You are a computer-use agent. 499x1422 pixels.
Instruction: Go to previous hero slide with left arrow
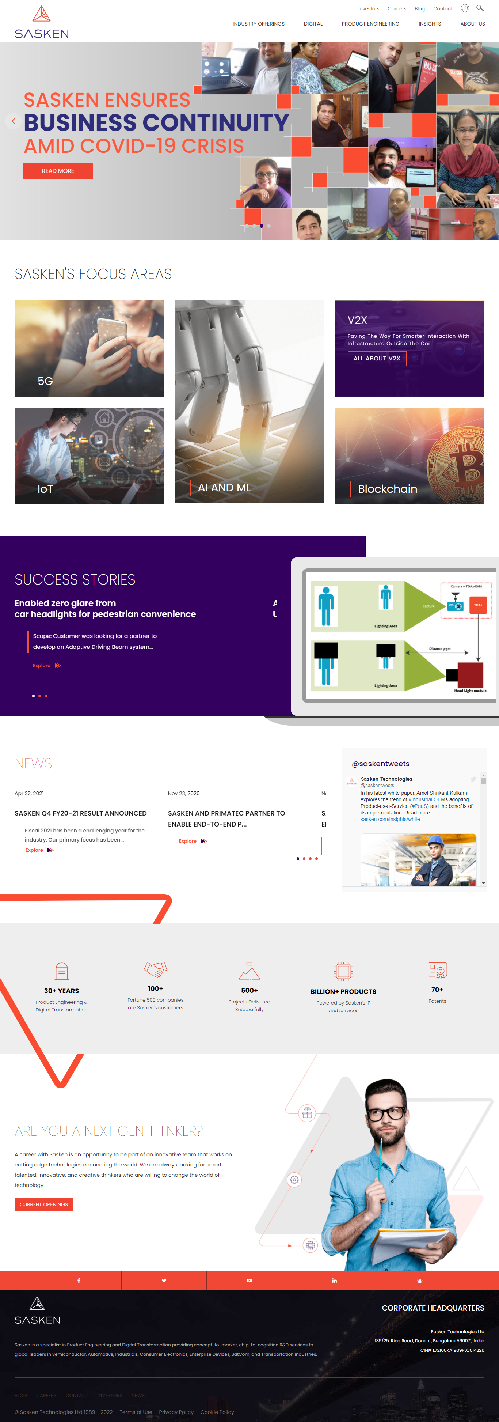pyautogui.click(x=13, y=121)
